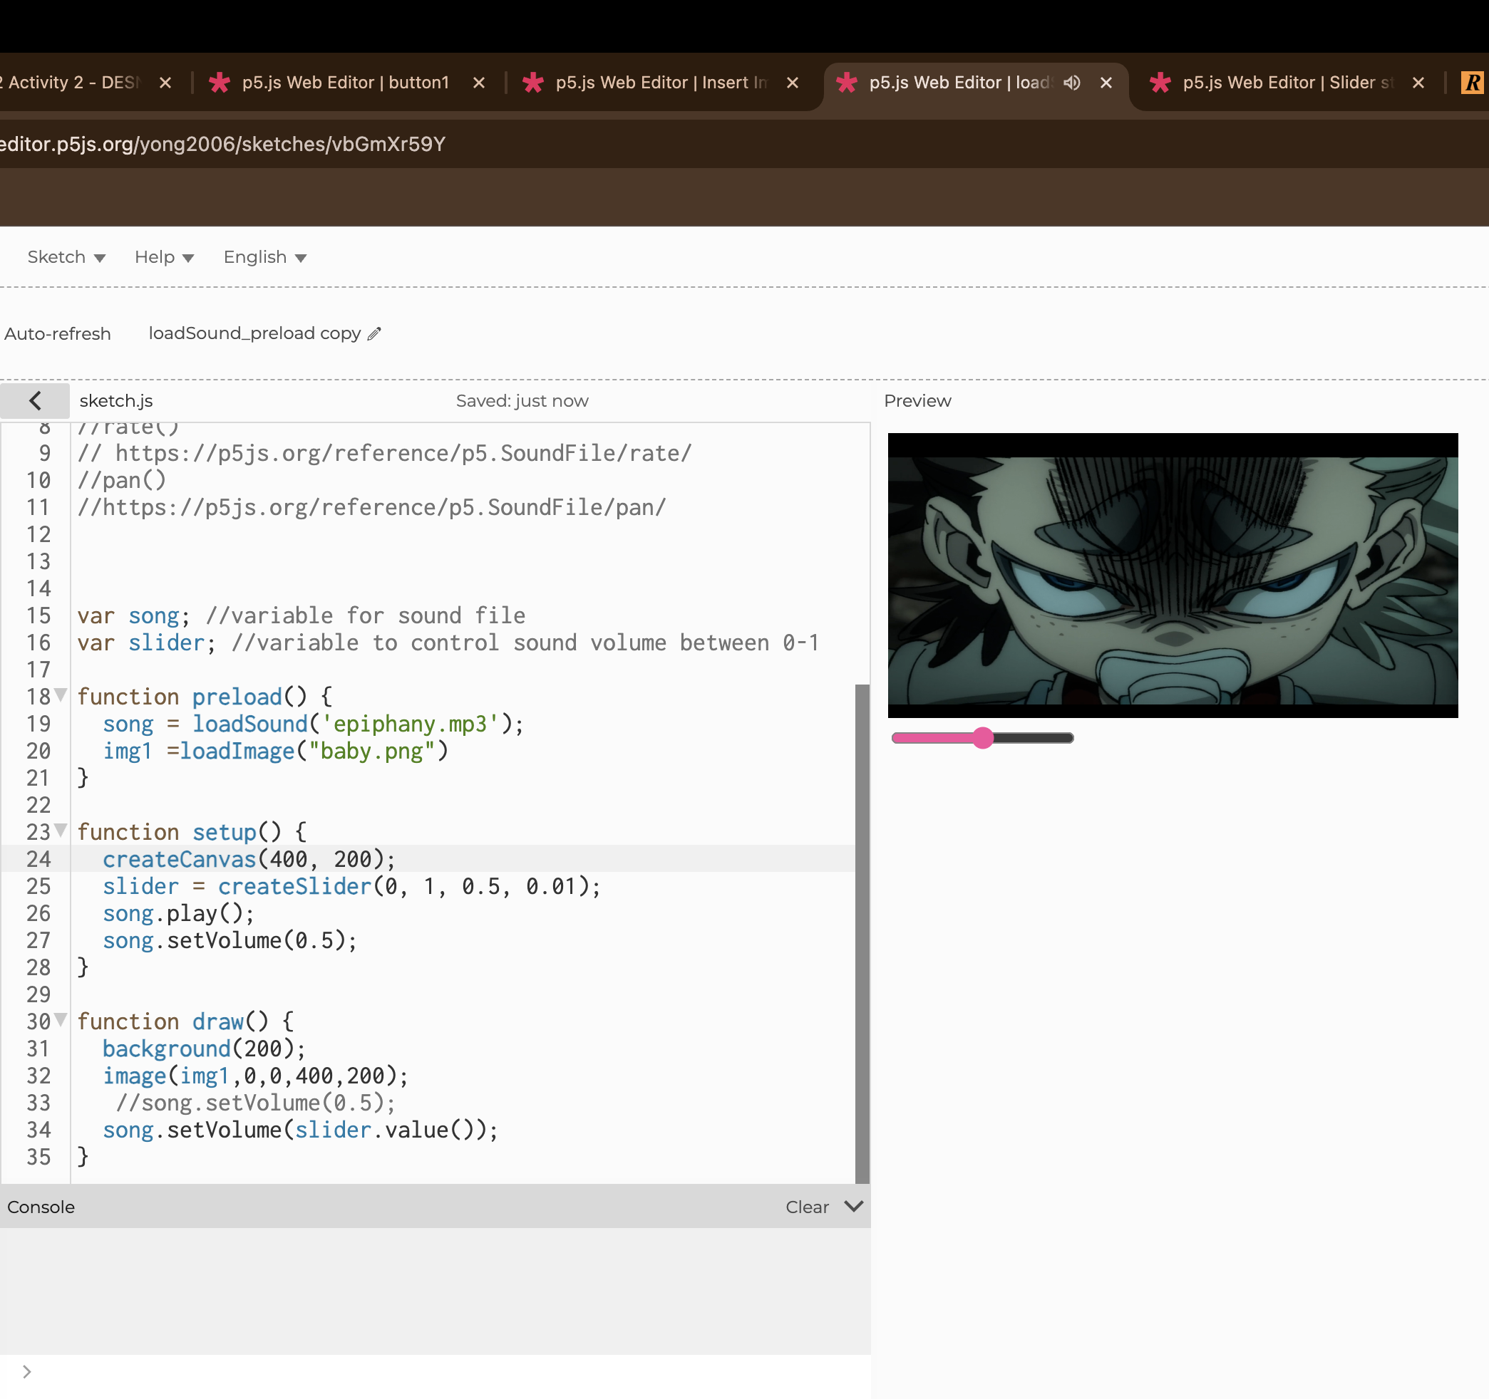Fold the preload function at line 18
The width and height of the screenshot is (1489, 1399).
(61, 695)
